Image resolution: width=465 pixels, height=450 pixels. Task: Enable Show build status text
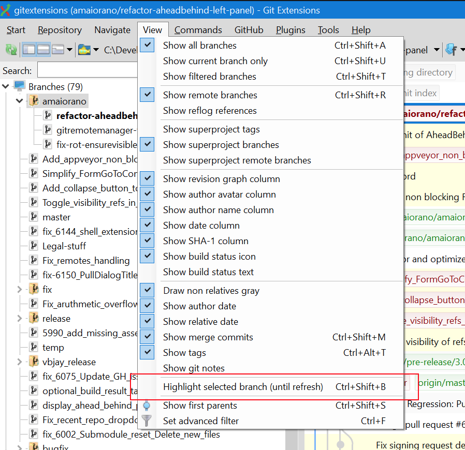[x=208, y=272]
